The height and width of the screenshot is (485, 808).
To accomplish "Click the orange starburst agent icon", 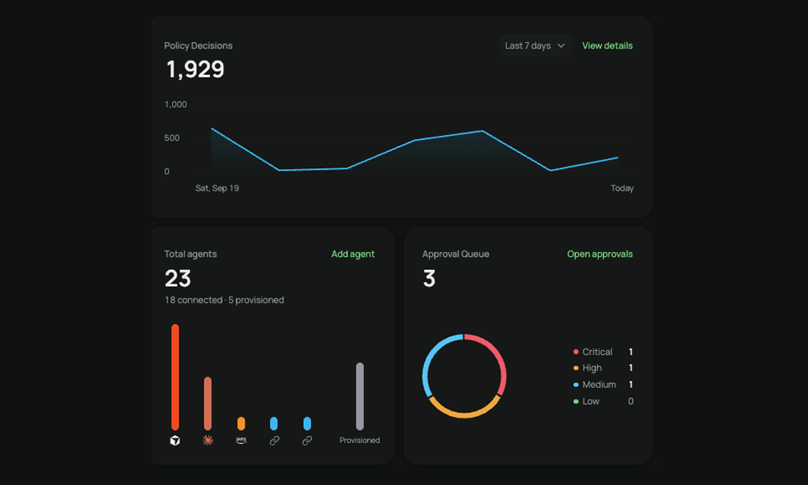I will pyautogui.click(x=208, y=441).
